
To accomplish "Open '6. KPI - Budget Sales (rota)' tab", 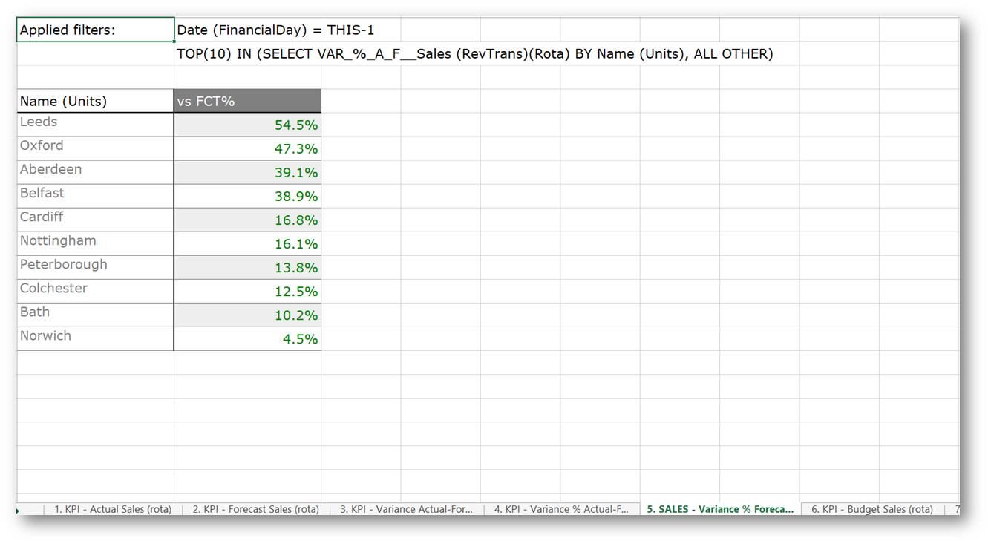I will [x=871, y=509].
